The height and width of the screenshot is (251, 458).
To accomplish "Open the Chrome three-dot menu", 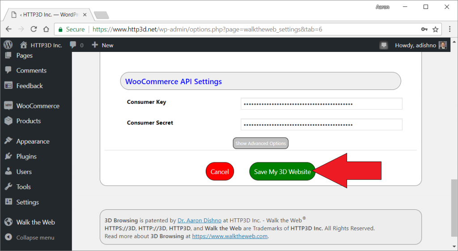I will [450, 29].
